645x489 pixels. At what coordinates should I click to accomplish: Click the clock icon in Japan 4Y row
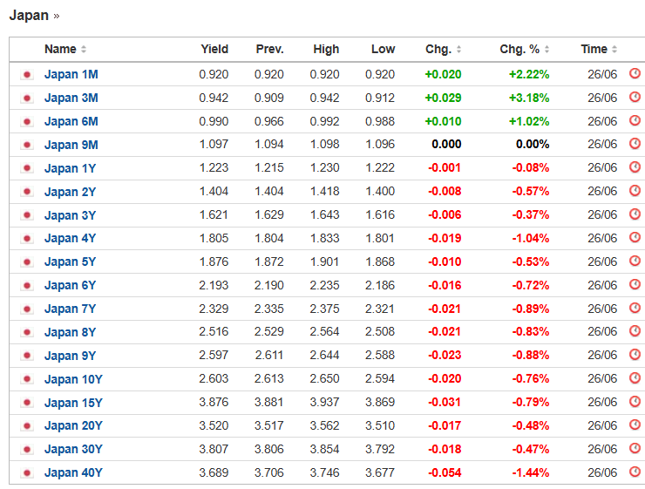635,237
